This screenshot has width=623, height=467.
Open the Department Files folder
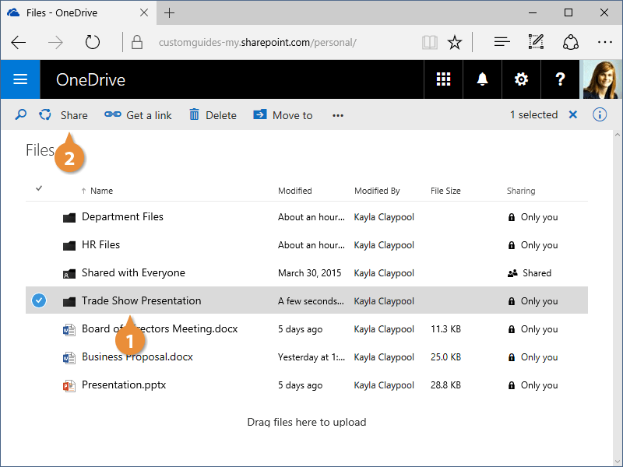(122, 217)
